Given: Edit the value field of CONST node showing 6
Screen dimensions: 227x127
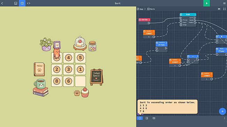Looking at the screenshot, I should pos(149,37).
